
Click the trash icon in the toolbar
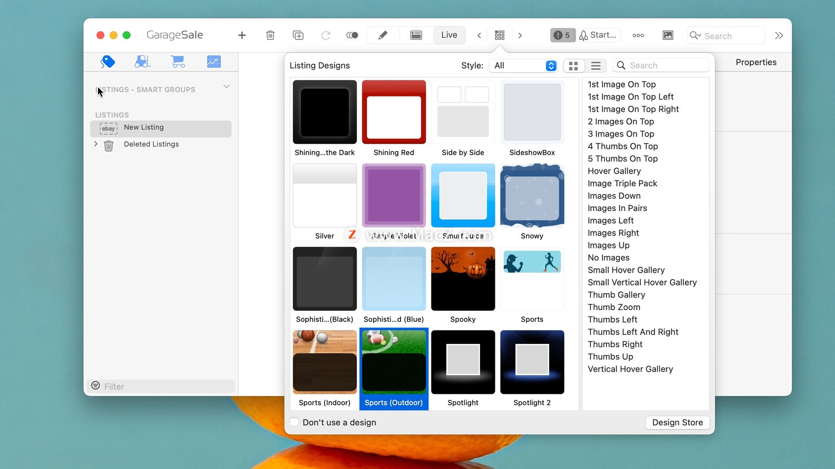point(270,35)
